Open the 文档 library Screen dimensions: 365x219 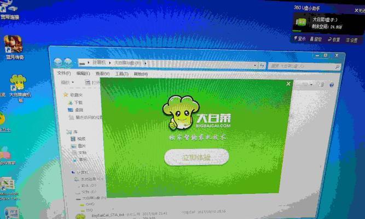pos(80,153)
